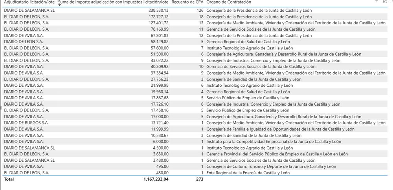The width and height of the screenshot is (393, 190).
Task: Select Consejería de Sanidad in the 27.756,23 row
Action: [254, 79]
